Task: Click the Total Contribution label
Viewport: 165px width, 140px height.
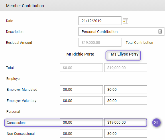Action: (x=139, y=43)
